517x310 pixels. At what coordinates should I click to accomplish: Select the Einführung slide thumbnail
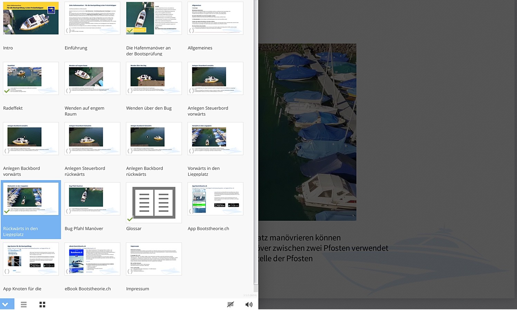[x=92, y=18]
